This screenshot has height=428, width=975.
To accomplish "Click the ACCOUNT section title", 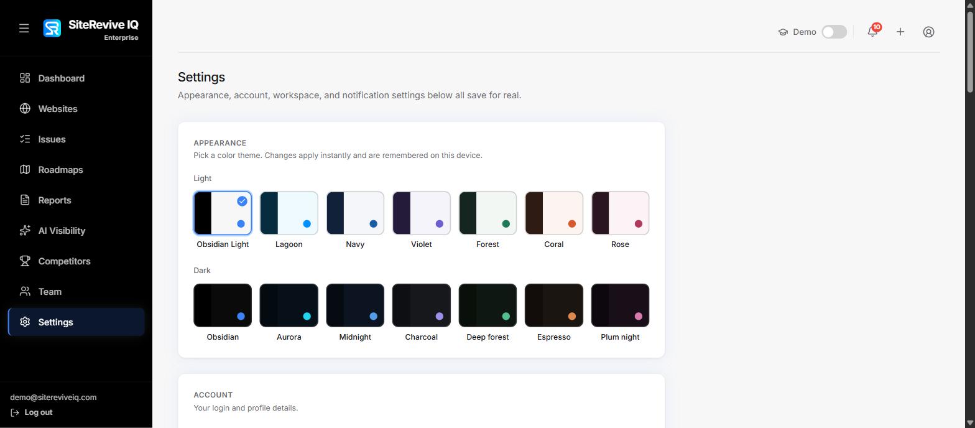I will 213,395.
